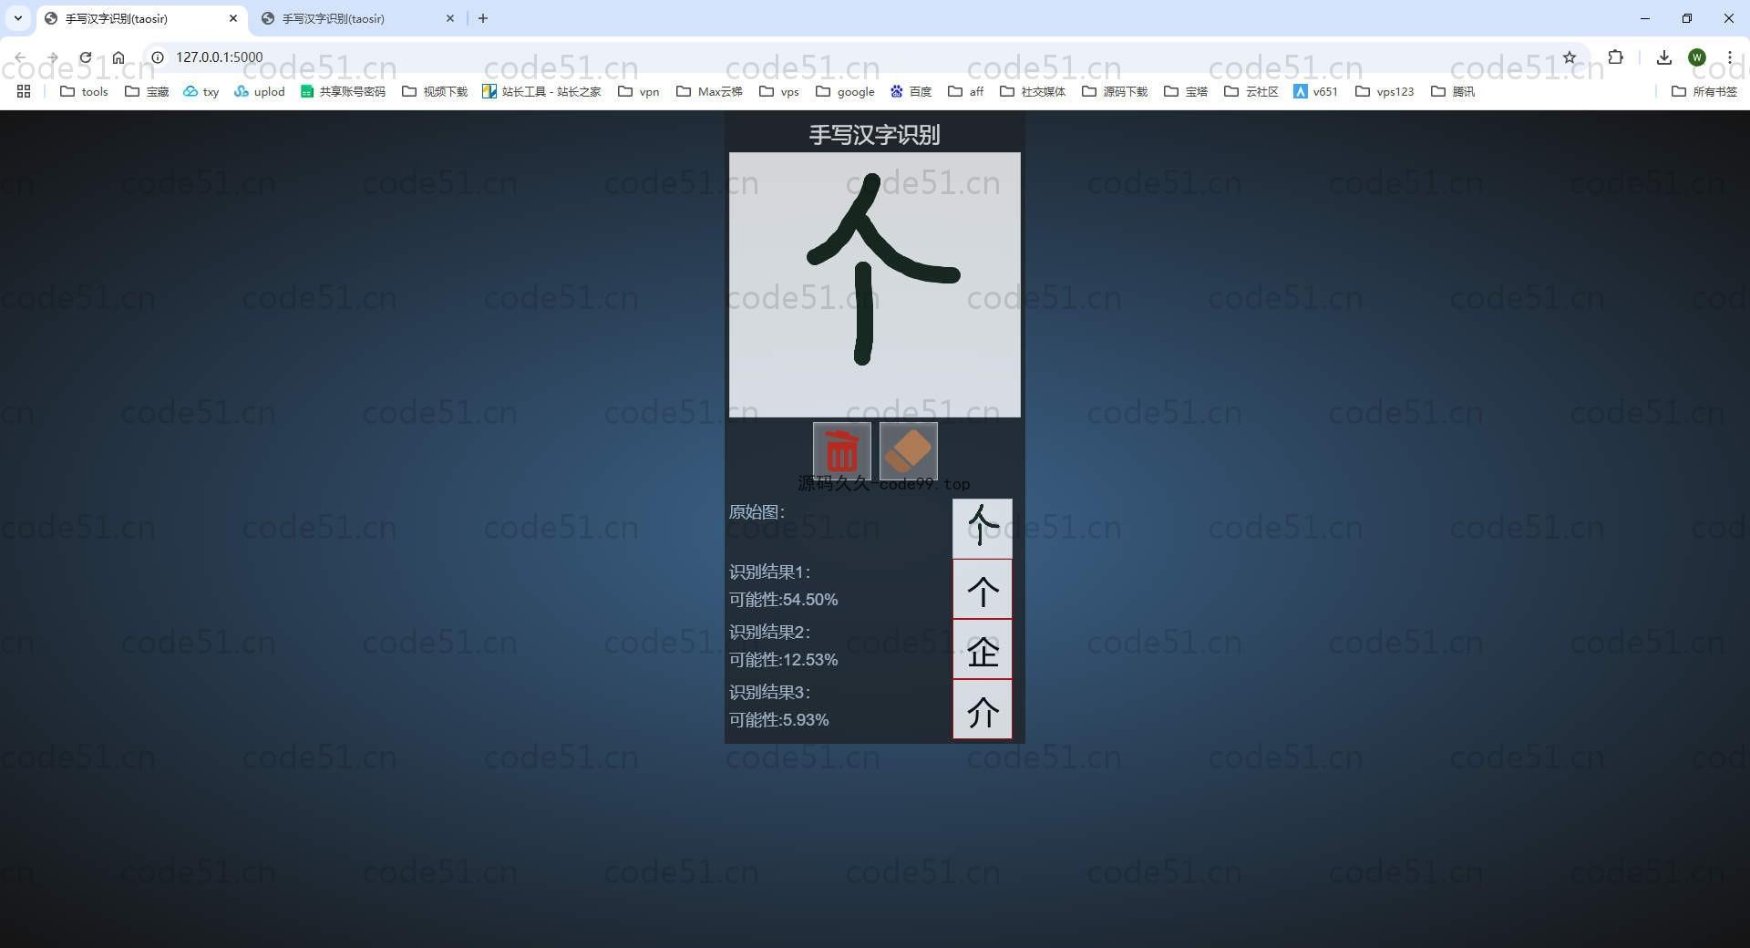This screenshot has height=948, width=1750.
Task: Restore down the browser window
Action: pos(1687,18)
